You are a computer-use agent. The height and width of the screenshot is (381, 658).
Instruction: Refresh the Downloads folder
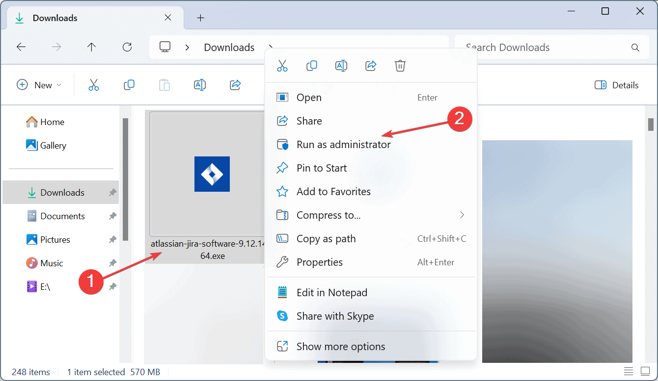127,47
